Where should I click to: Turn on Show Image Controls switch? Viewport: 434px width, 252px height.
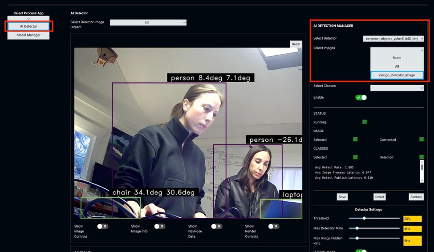click(x=102, y=226)
